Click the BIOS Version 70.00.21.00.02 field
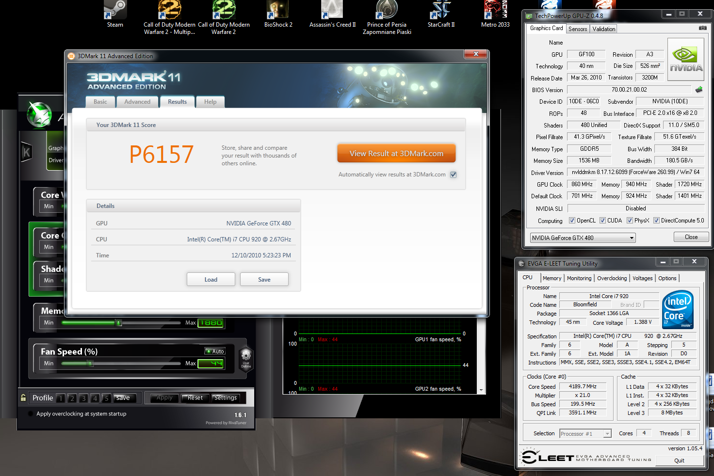Screen dimensions: 714x476 click(629, 90)
